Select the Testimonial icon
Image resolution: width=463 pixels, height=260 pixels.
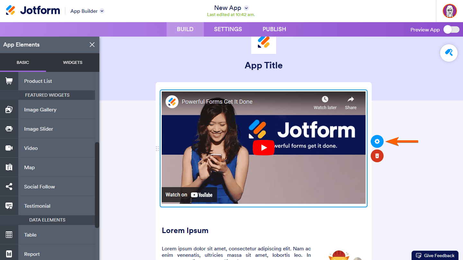pos(9,206)
